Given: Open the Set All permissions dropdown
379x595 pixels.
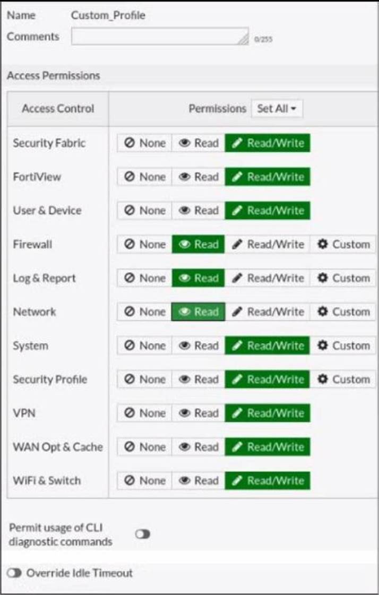Looking at the screenshot, I should pos(277,108).
